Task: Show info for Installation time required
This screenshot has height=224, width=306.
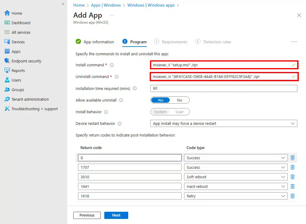Action: click(x=135, y=89)
